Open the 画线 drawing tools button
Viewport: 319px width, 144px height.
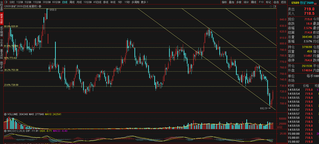253,2
